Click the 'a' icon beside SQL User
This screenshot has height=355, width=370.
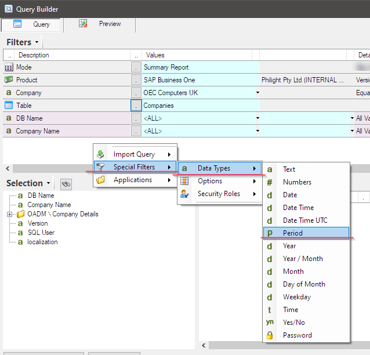click(x=20, y=233)
